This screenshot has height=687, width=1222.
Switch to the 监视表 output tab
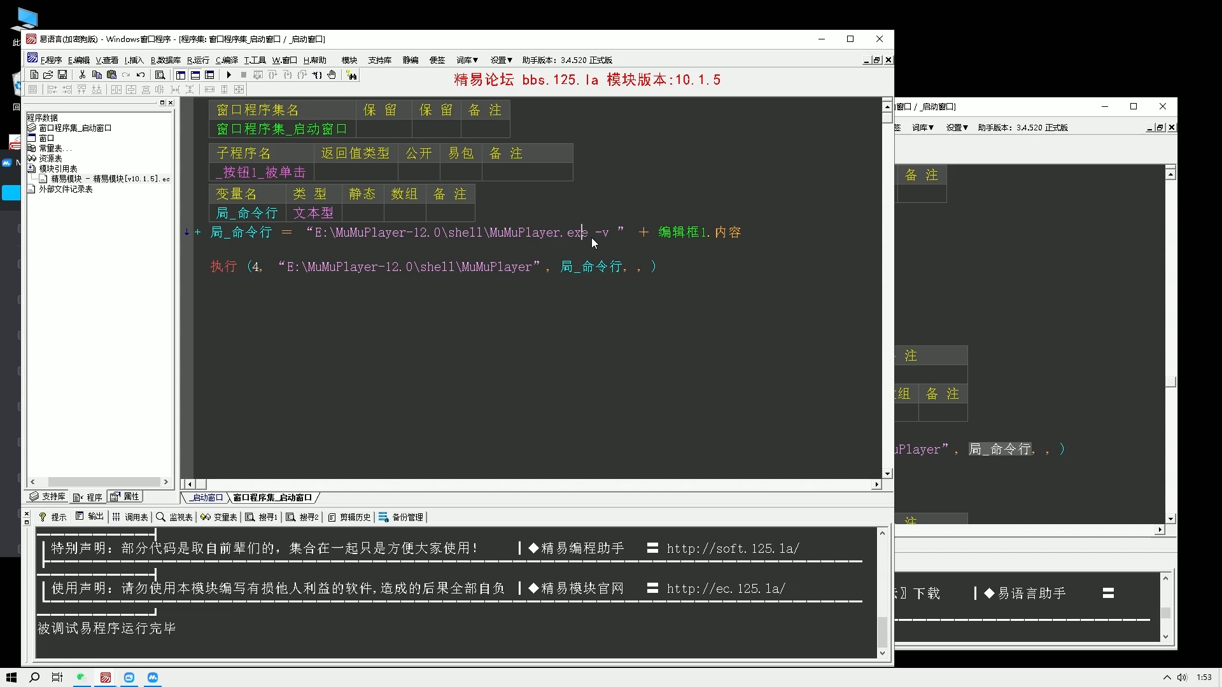tap(175, 517)
